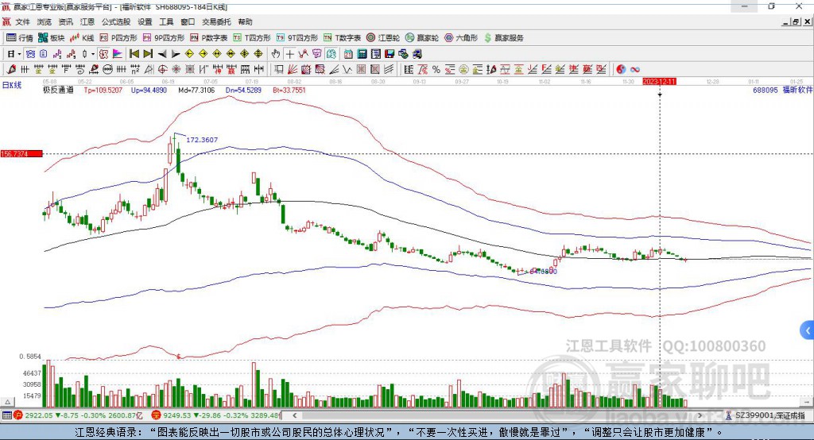This screenshot has width=814, height=440.
Task: Click the blue infinity loop icon
Action: pyautogui.click(x=635, y=70)
